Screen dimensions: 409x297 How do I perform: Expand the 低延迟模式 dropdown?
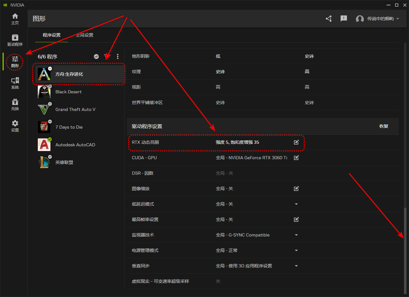tap(296, 204)
